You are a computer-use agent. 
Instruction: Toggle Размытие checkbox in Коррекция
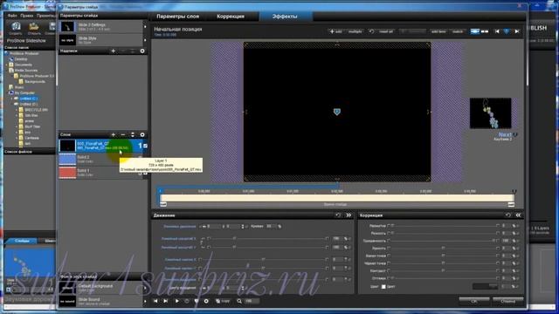[389, 226]
